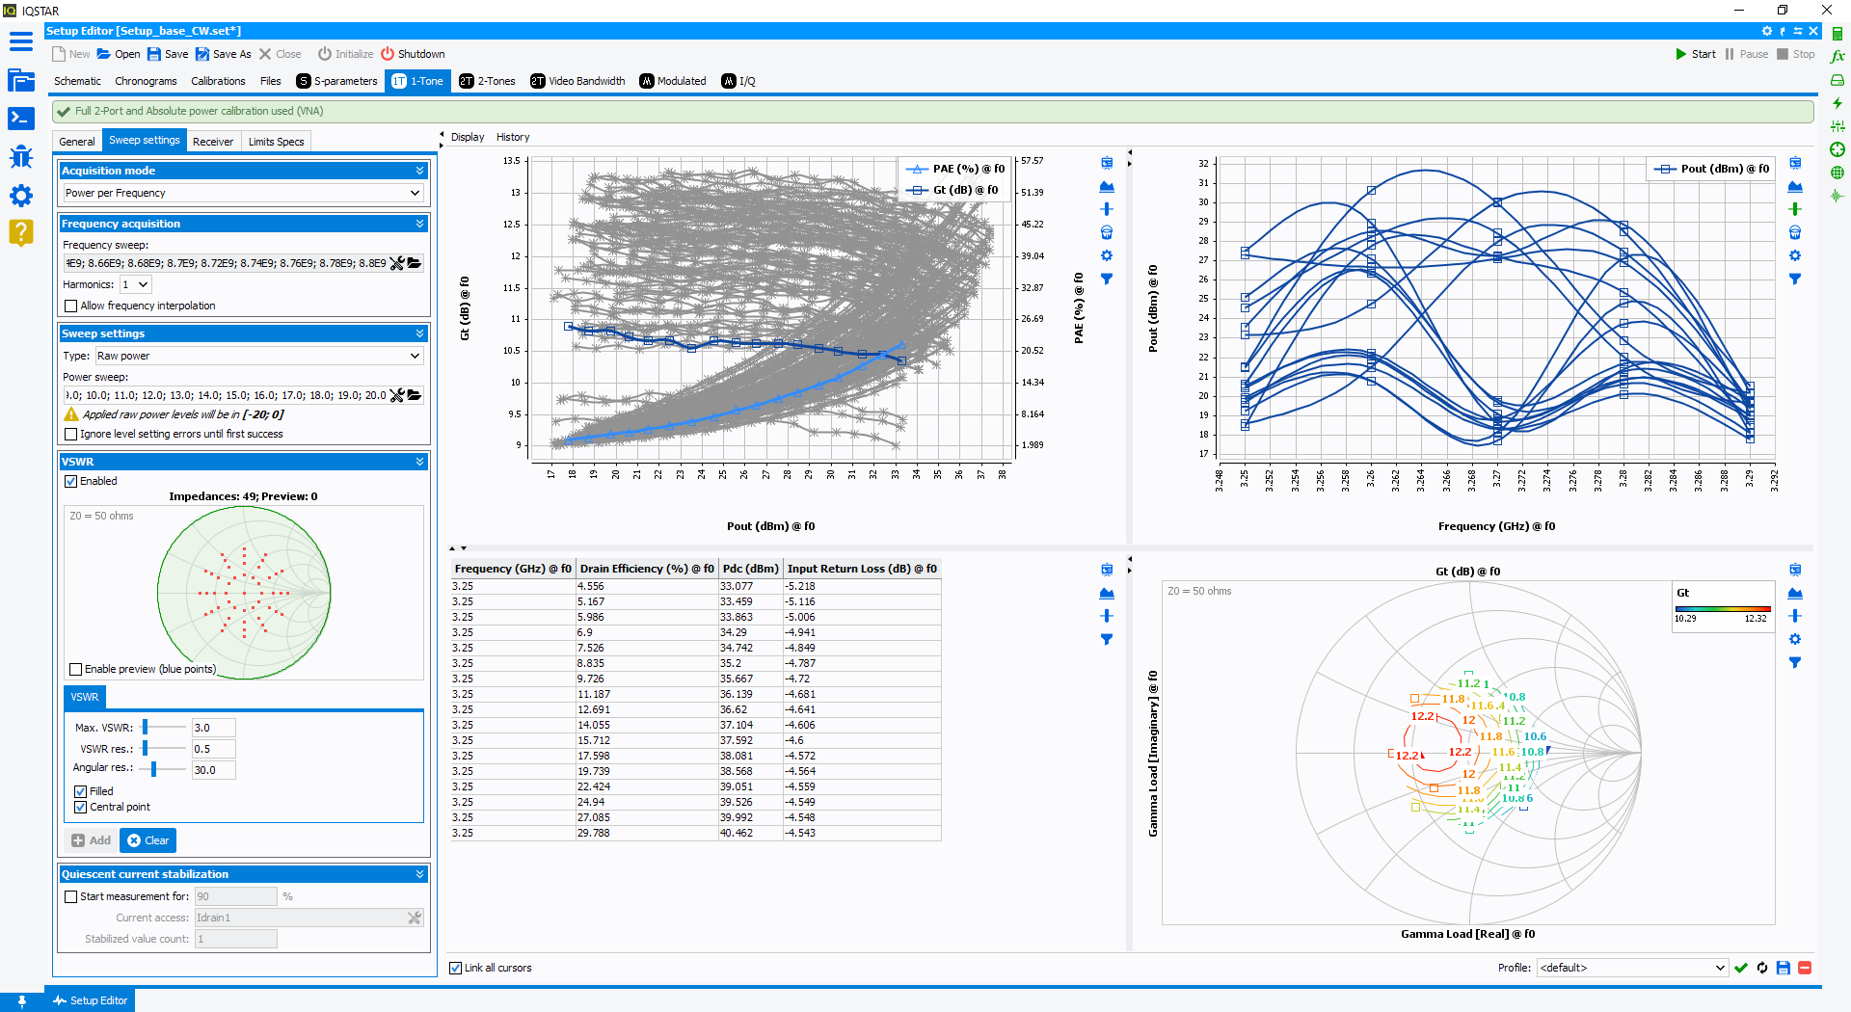Toggle the Central point checkbox

(x=81, y=807)
